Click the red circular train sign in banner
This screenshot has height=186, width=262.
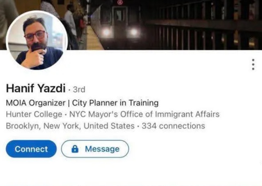[x=120, y=2]
